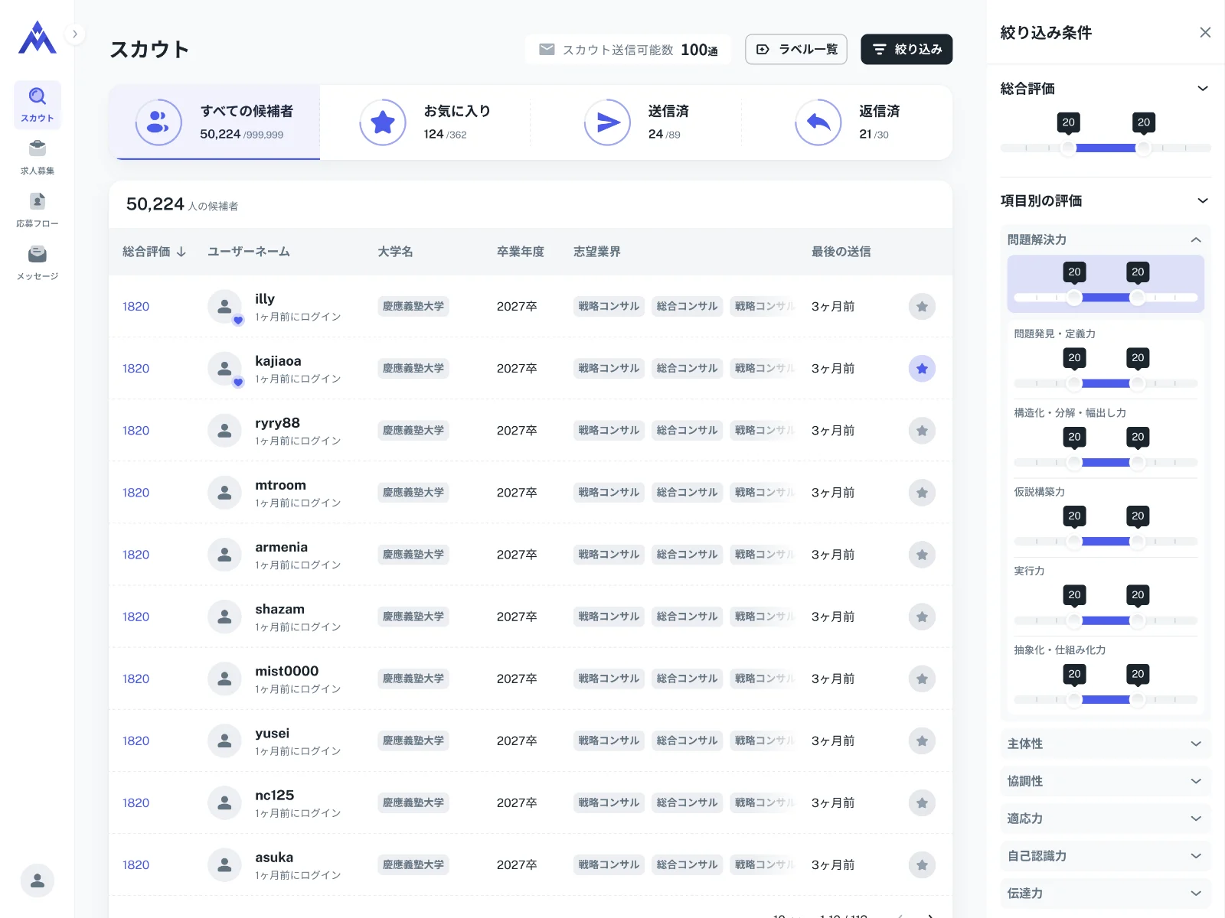1225x918 pixels.
Task: Unfavorite kajiaoa with the star button
Action: (922, 369)
